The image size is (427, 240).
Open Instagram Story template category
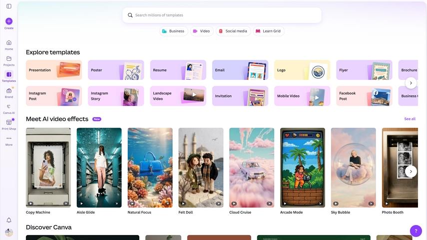116,96
